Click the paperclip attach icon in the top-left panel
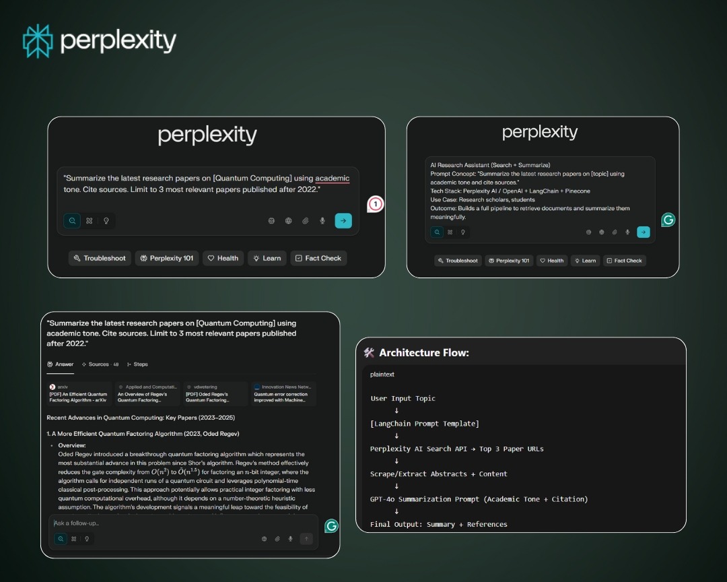Image resolution: width=727 pixels, height=582 pixels. (306, 221)
